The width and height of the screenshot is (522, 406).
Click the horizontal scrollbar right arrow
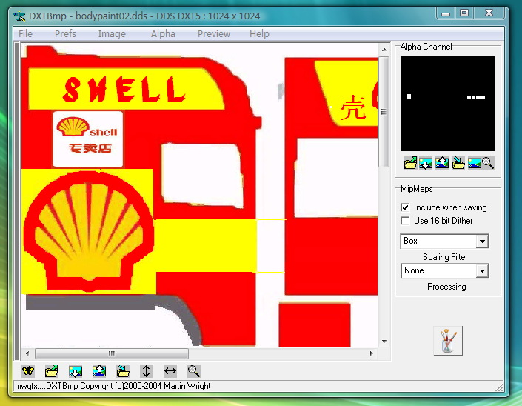372,353
